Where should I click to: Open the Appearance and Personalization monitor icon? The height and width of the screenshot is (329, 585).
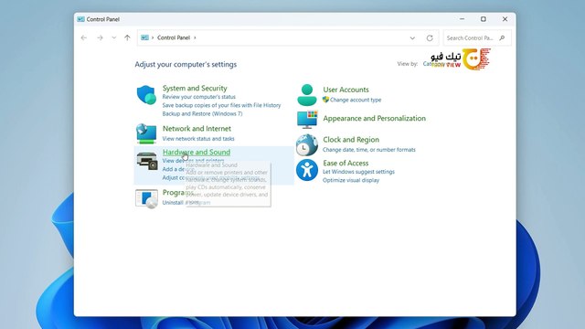pyautogui.click(x=307, y=120)
